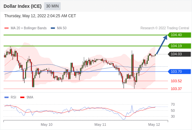Click the May 11 date axis label
192x130 pixels.
tap(100, 124)
